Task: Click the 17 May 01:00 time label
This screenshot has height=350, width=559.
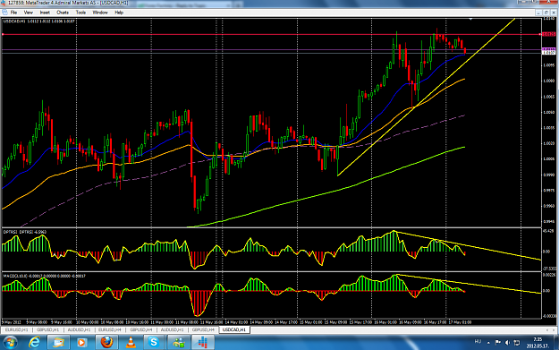Action: coord(460,322)
